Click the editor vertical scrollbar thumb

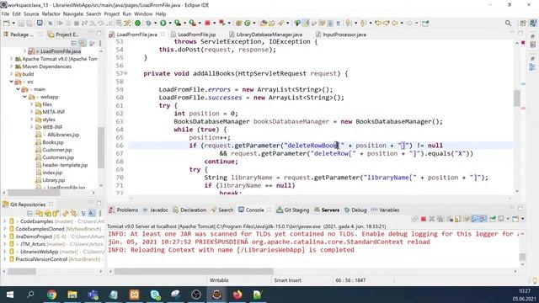tap(517, 98)
